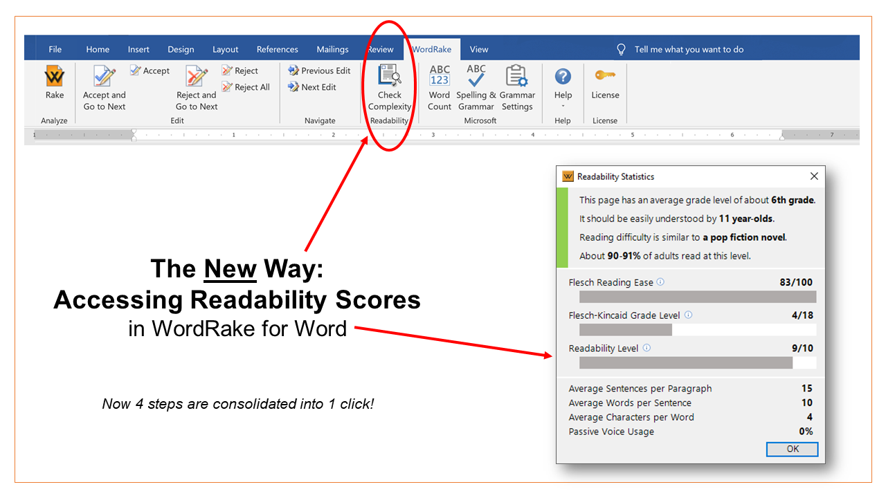Click the 83/100 score value
The width and height of the screenshot is (886, 498).
point(796,282)
